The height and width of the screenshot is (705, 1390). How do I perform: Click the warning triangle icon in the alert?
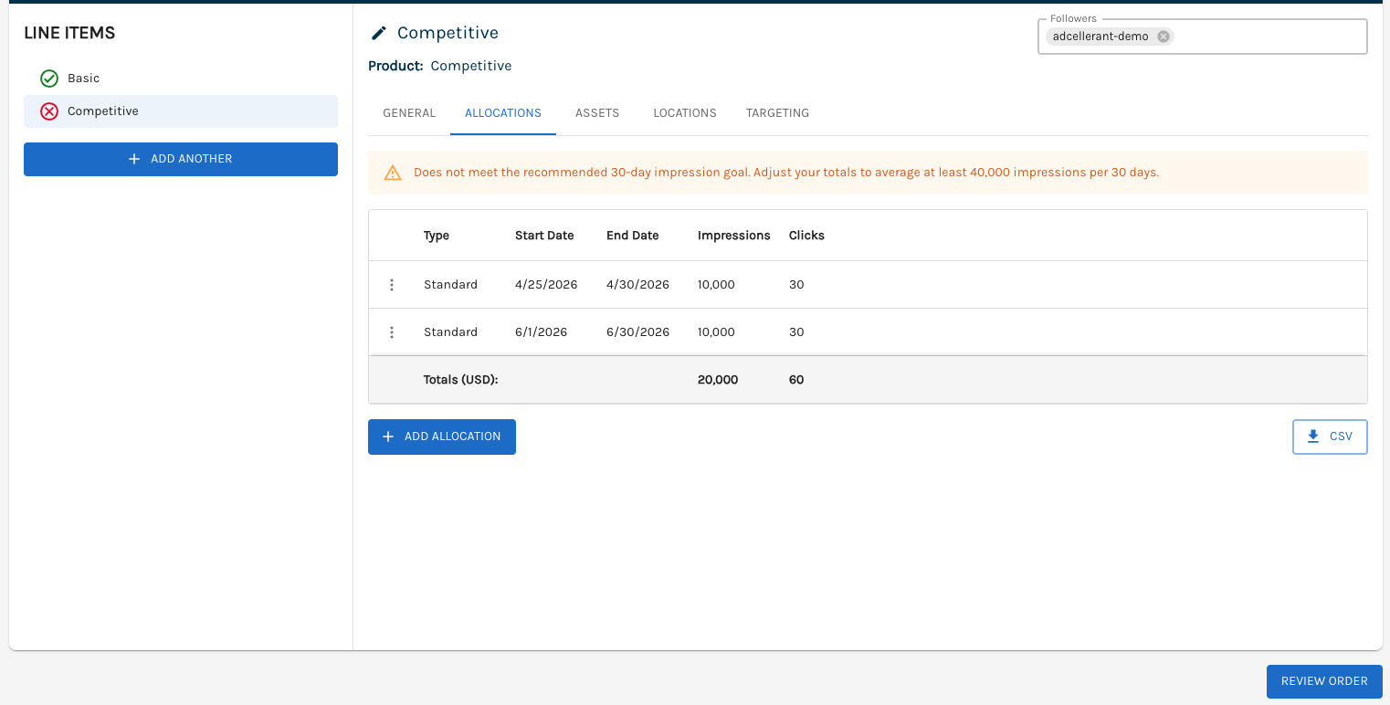[393, 173]
